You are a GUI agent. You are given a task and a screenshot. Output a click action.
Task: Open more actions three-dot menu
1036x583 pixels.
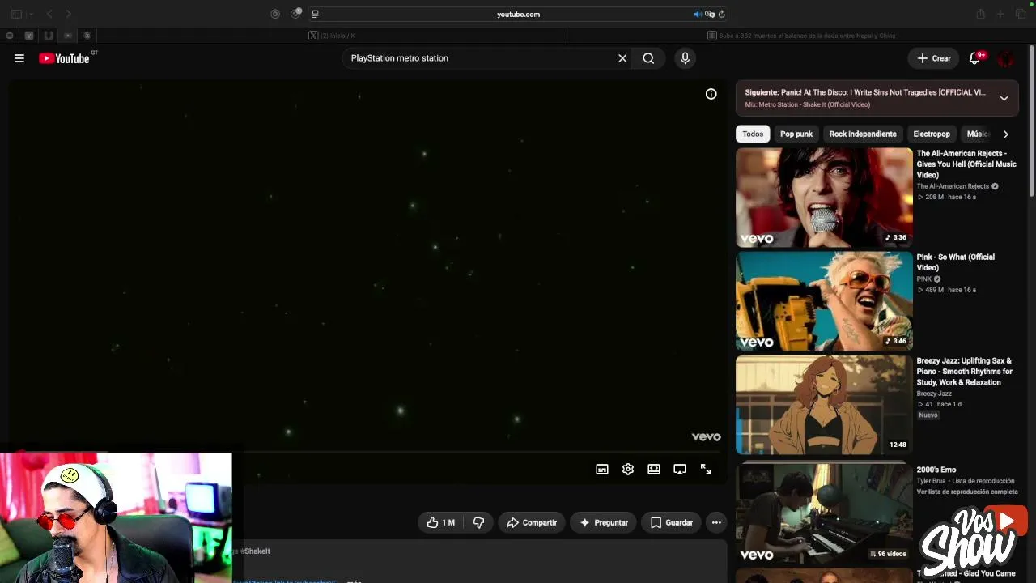716,523
